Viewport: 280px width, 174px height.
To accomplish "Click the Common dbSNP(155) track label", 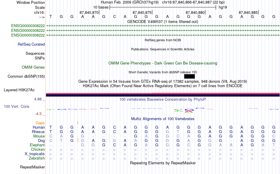I will pos(26,76).
